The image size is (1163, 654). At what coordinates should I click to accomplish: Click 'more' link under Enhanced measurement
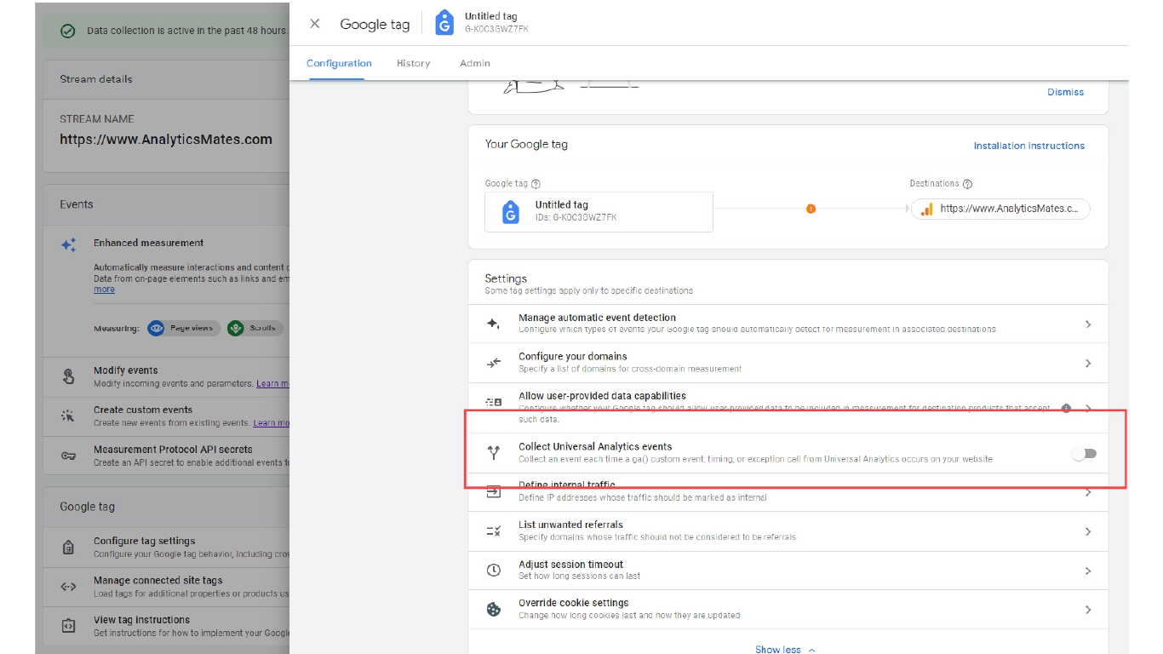[104, 290]
